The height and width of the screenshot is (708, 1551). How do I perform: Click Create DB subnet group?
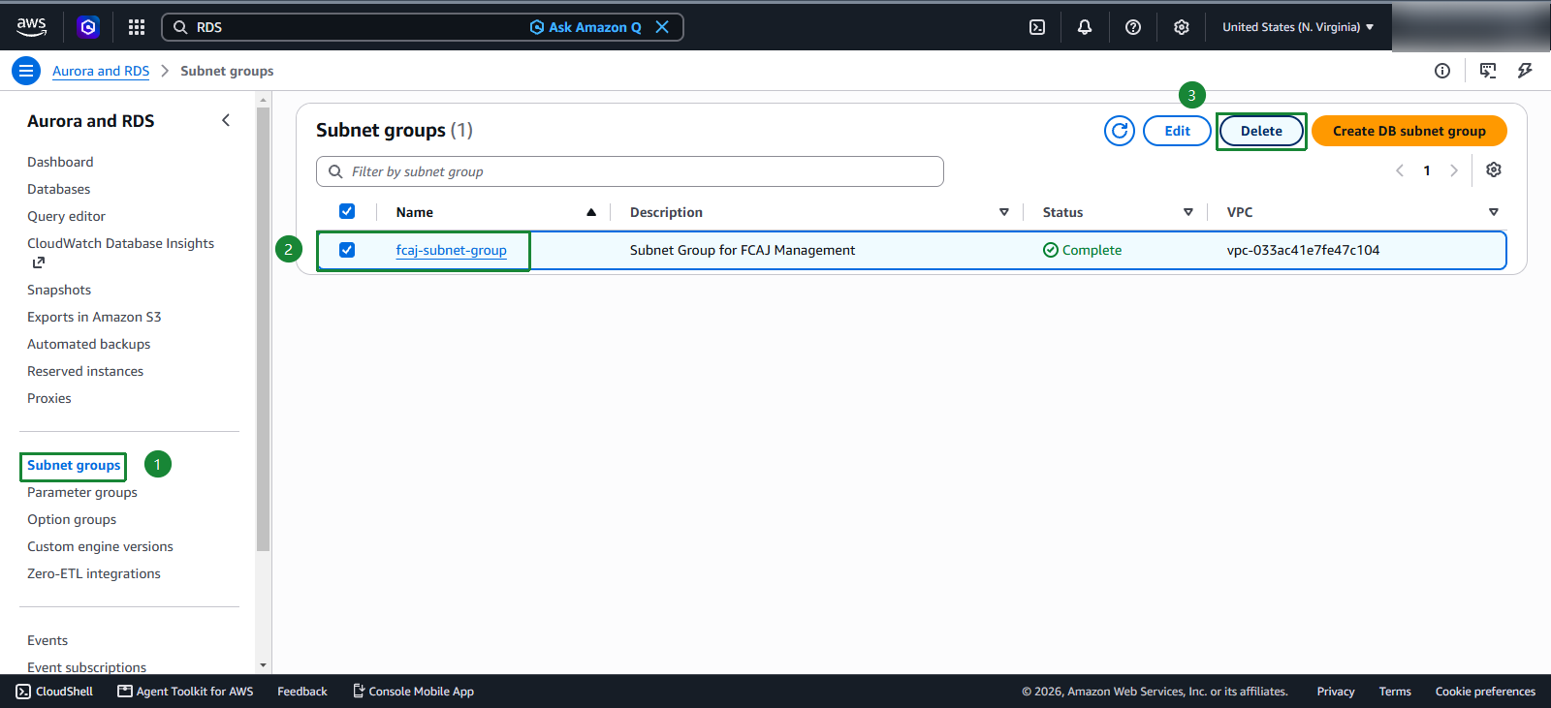click(x=1409, y=131)
